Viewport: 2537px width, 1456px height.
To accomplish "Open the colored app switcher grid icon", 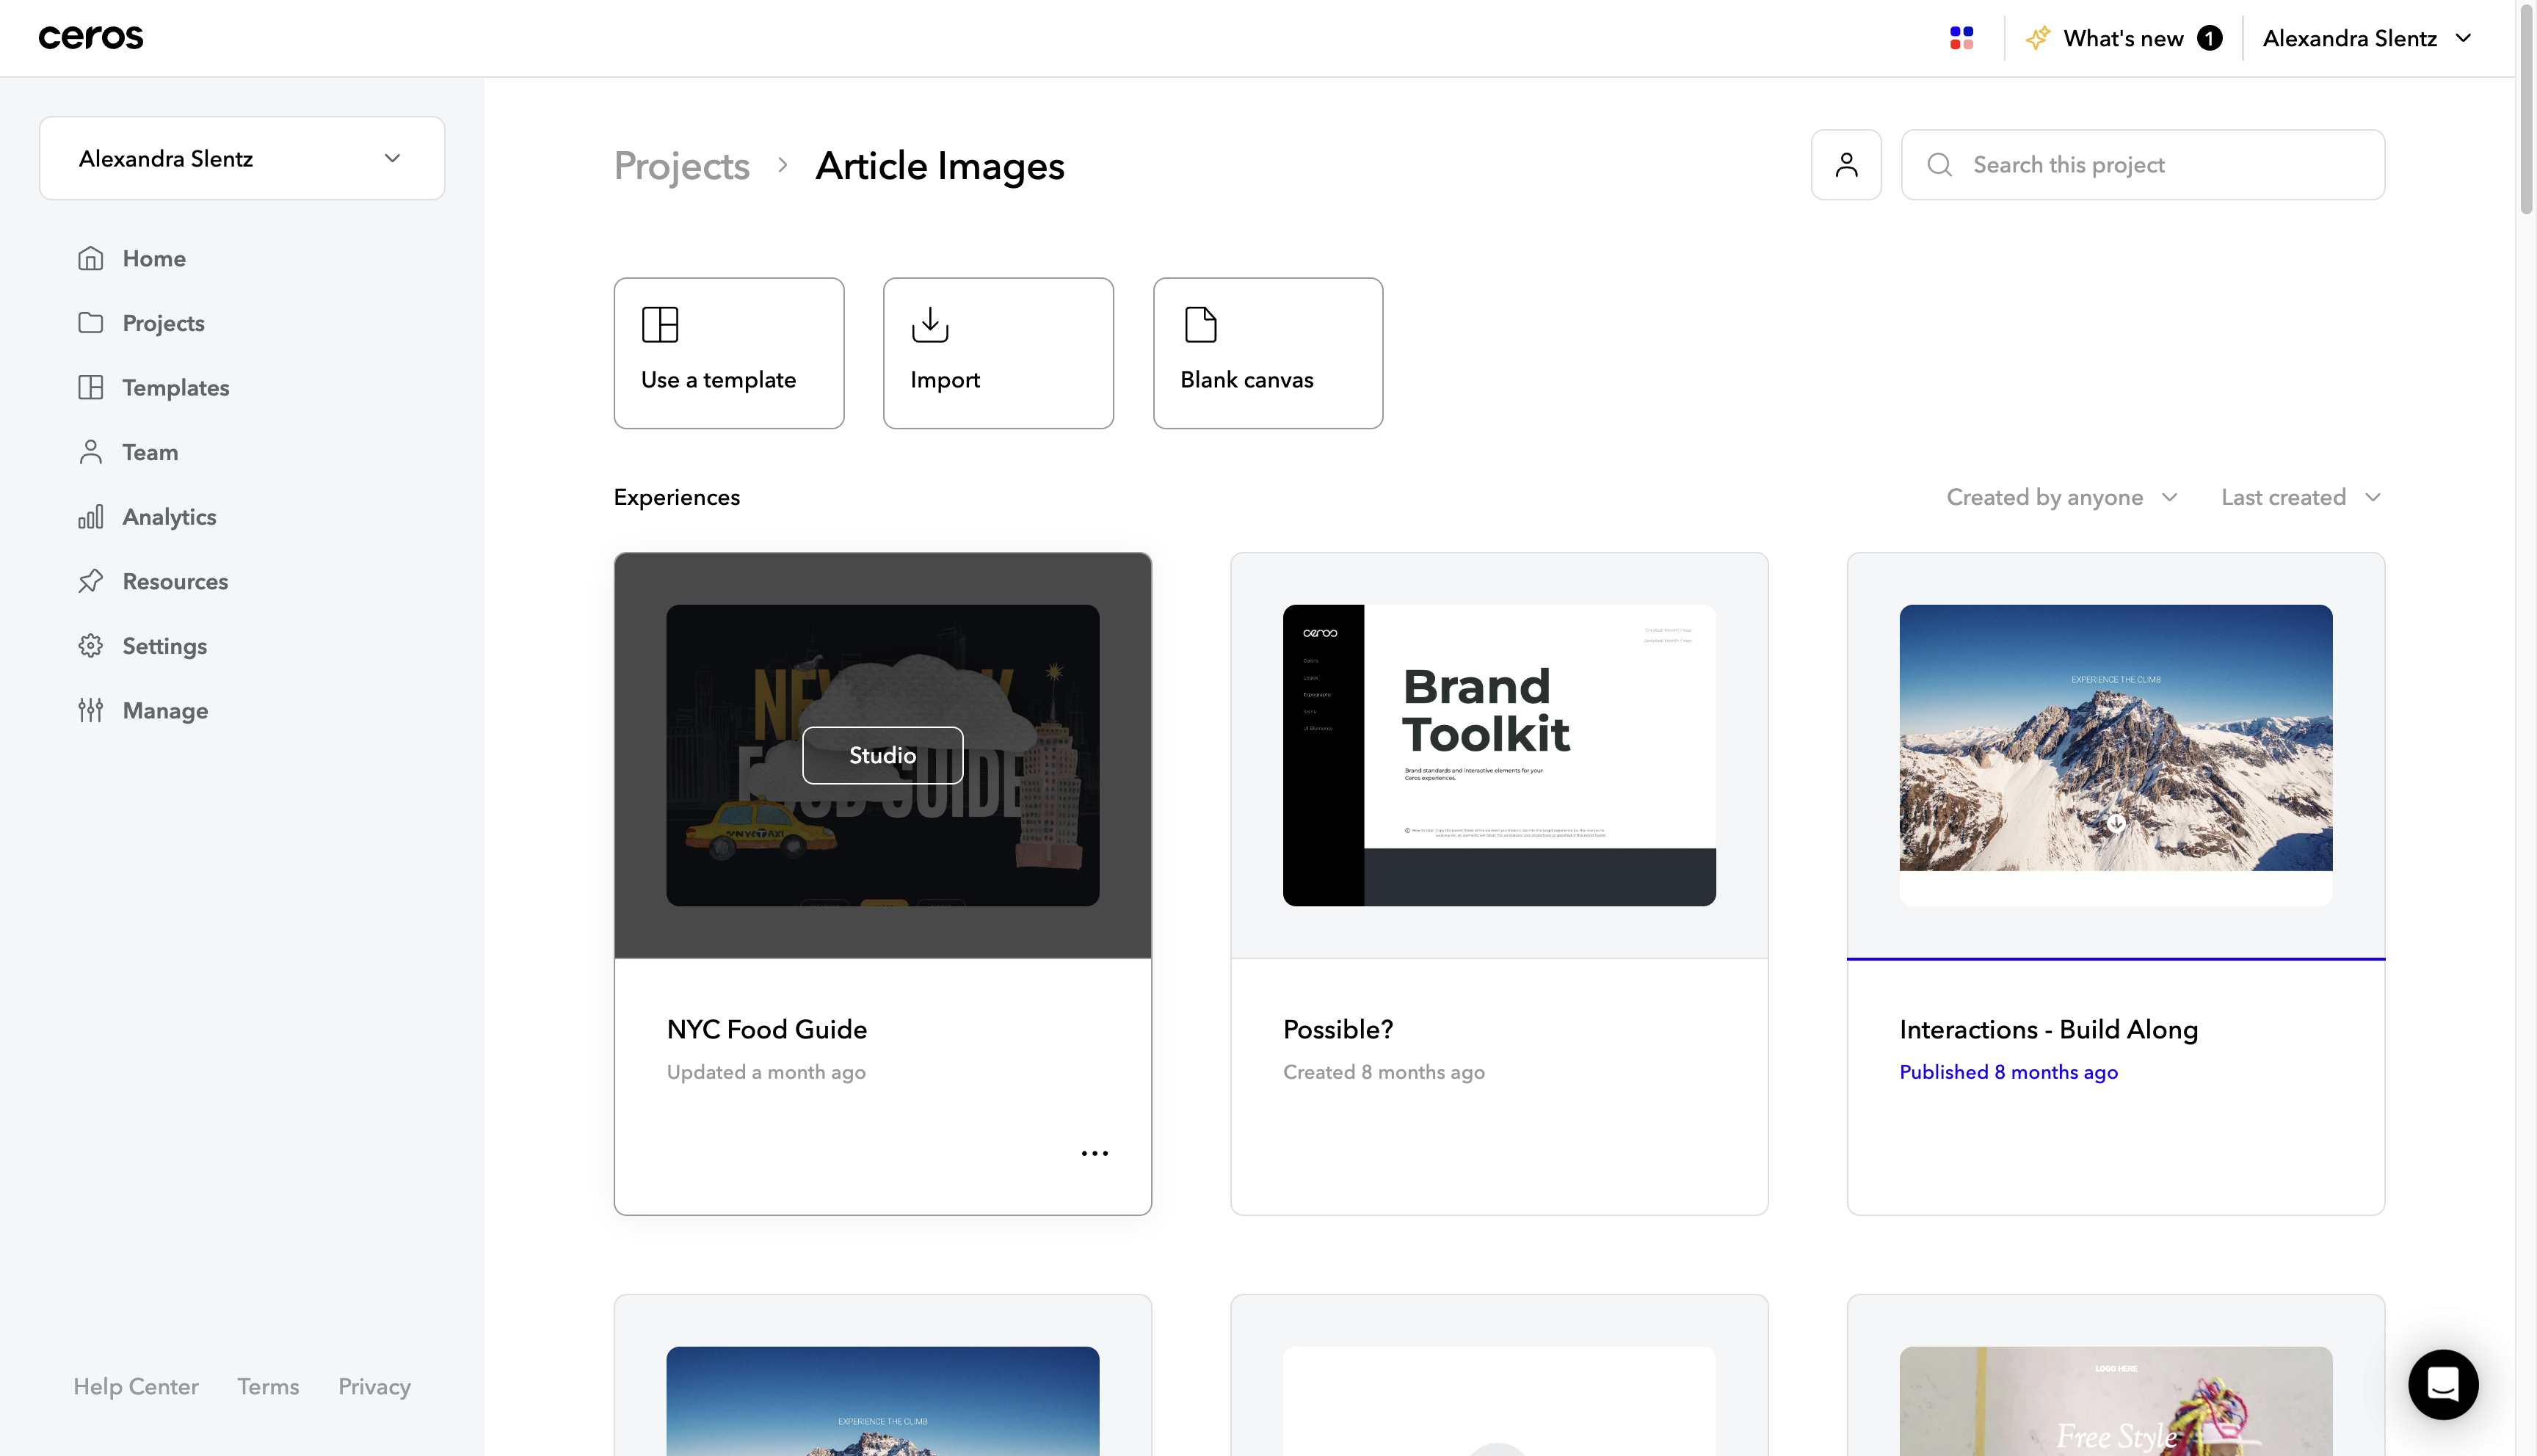I will click(1961, 38).
